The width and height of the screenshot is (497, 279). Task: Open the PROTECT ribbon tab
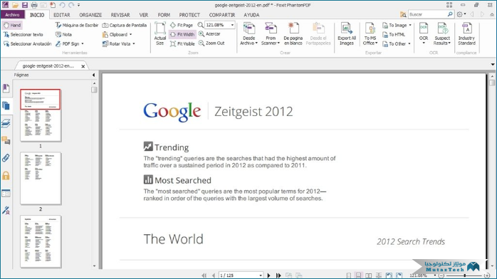click(x=189, y=15)
